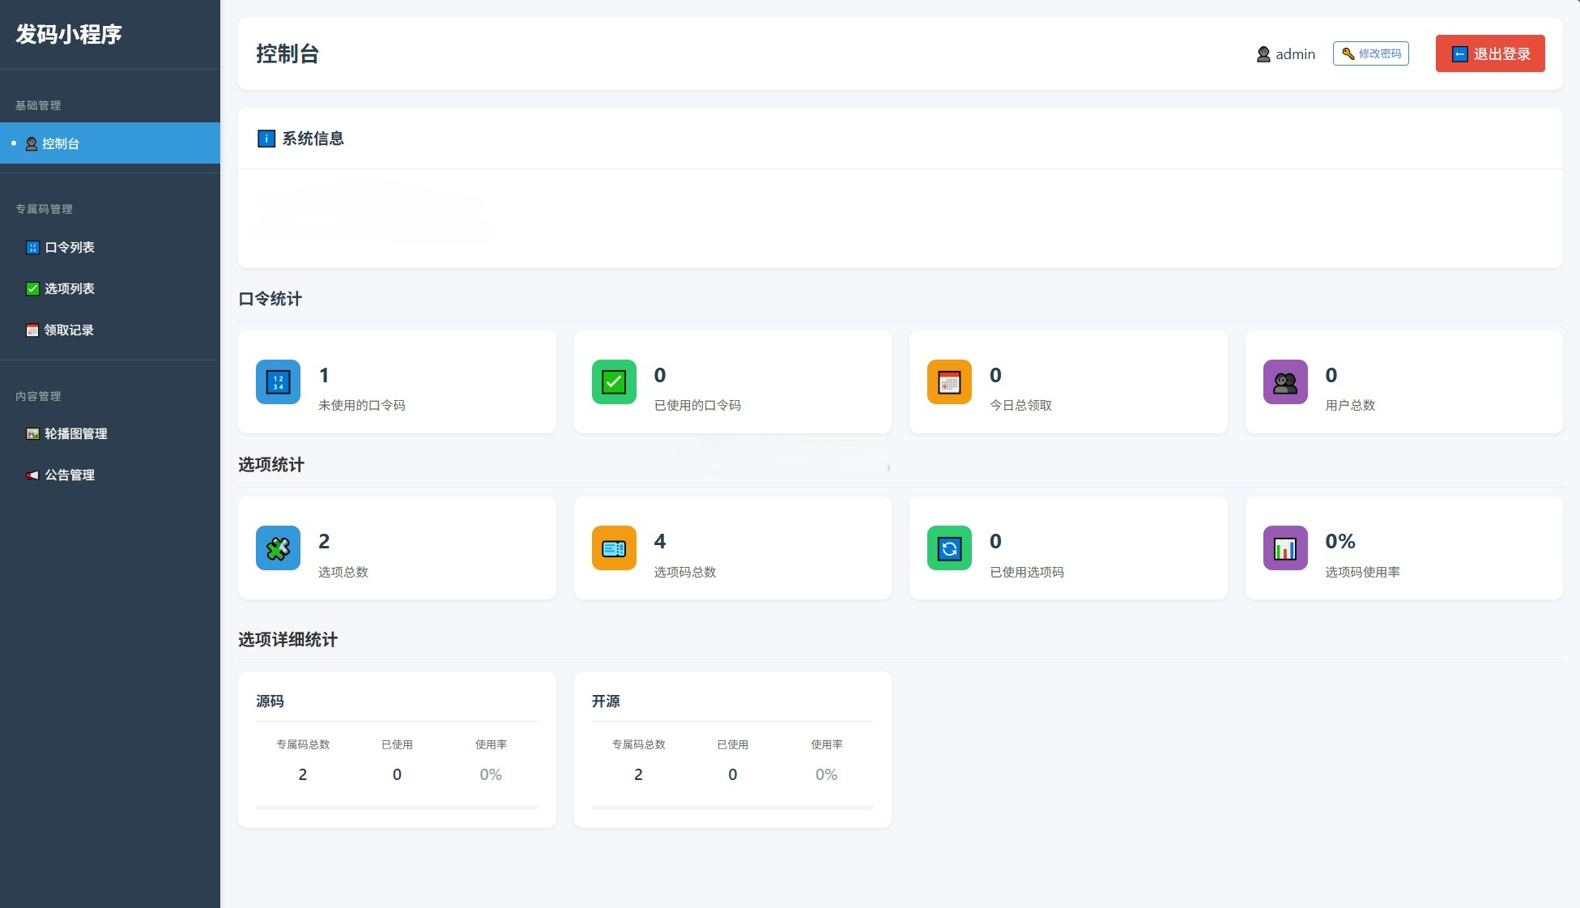Select the active 控制台 menu item
The image size is (1580, 908).
click(61, 144)
